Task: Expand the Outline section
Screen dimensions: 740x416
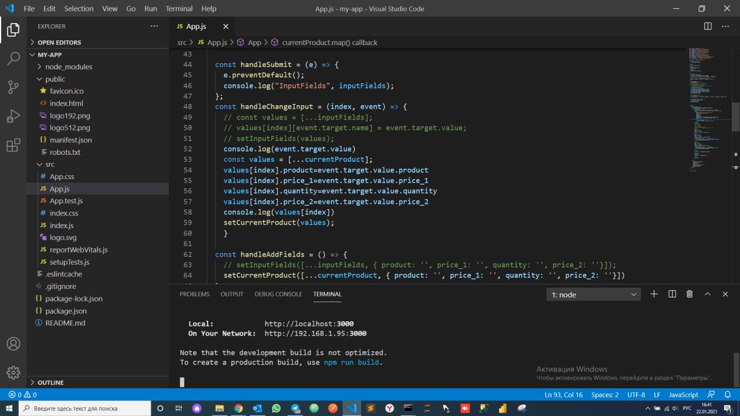Action: pyautogui.click(x=50, y=382)
